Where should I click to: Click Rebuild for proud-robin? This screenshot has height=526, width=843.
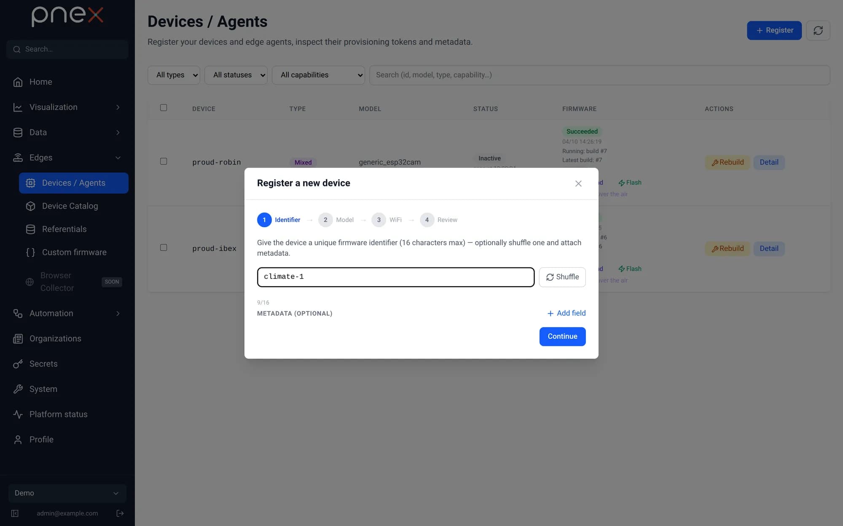tap(728, 162)
